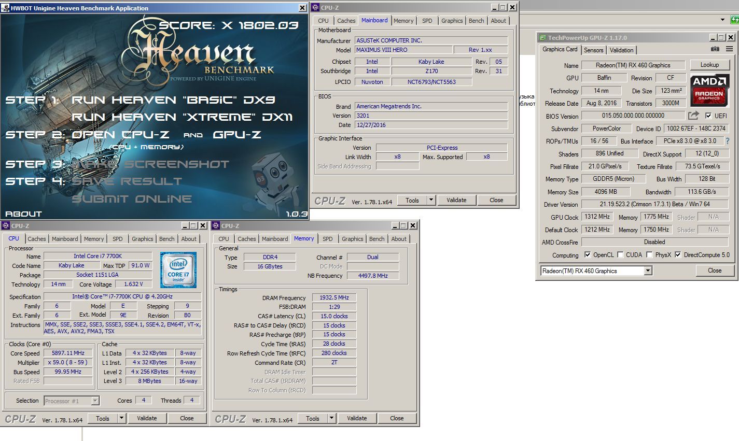Click Submit Online in Heaven app
This screenshot has width=739, height=441.
point(132,199)
